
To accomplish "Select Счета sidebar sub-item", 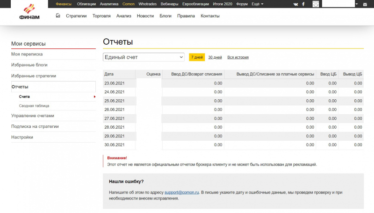I will (24, 96).
